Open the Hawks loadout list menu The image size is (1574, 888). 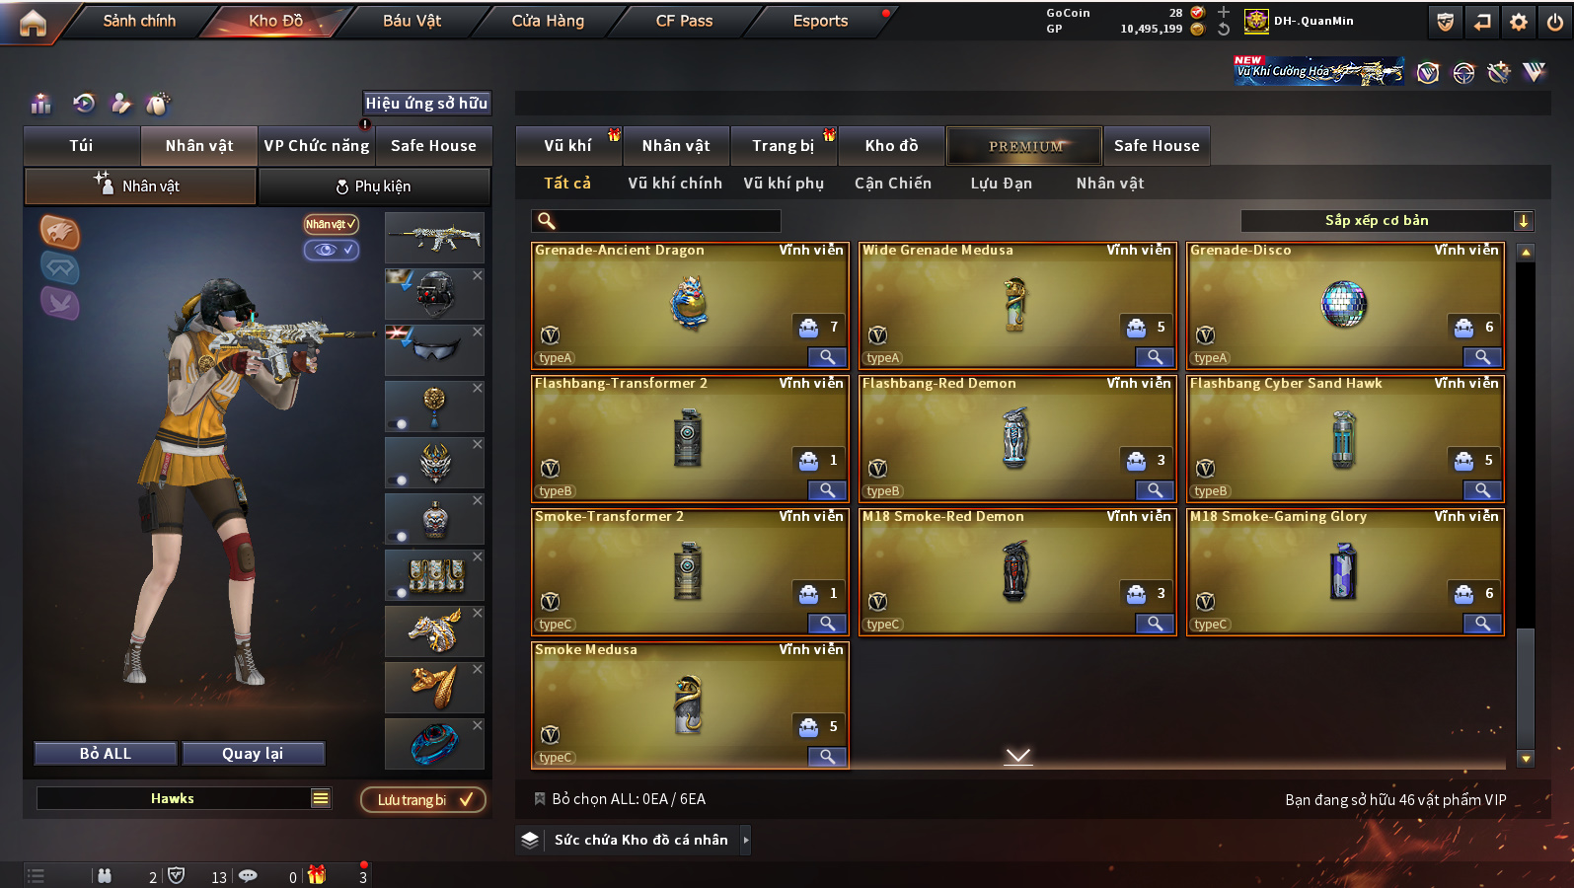pos(321,798)
